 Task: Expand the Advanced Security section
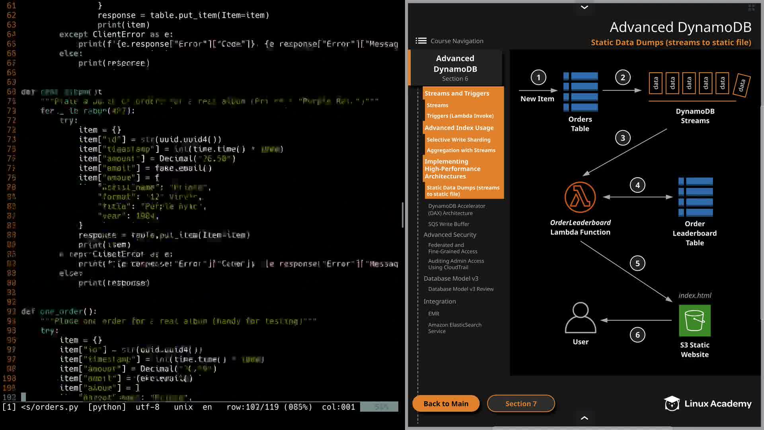click(450, 235)
